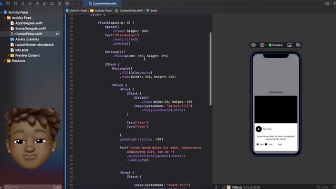
Task: Open Assets.xcassets in navigator
Action: (x=27, y=39)
